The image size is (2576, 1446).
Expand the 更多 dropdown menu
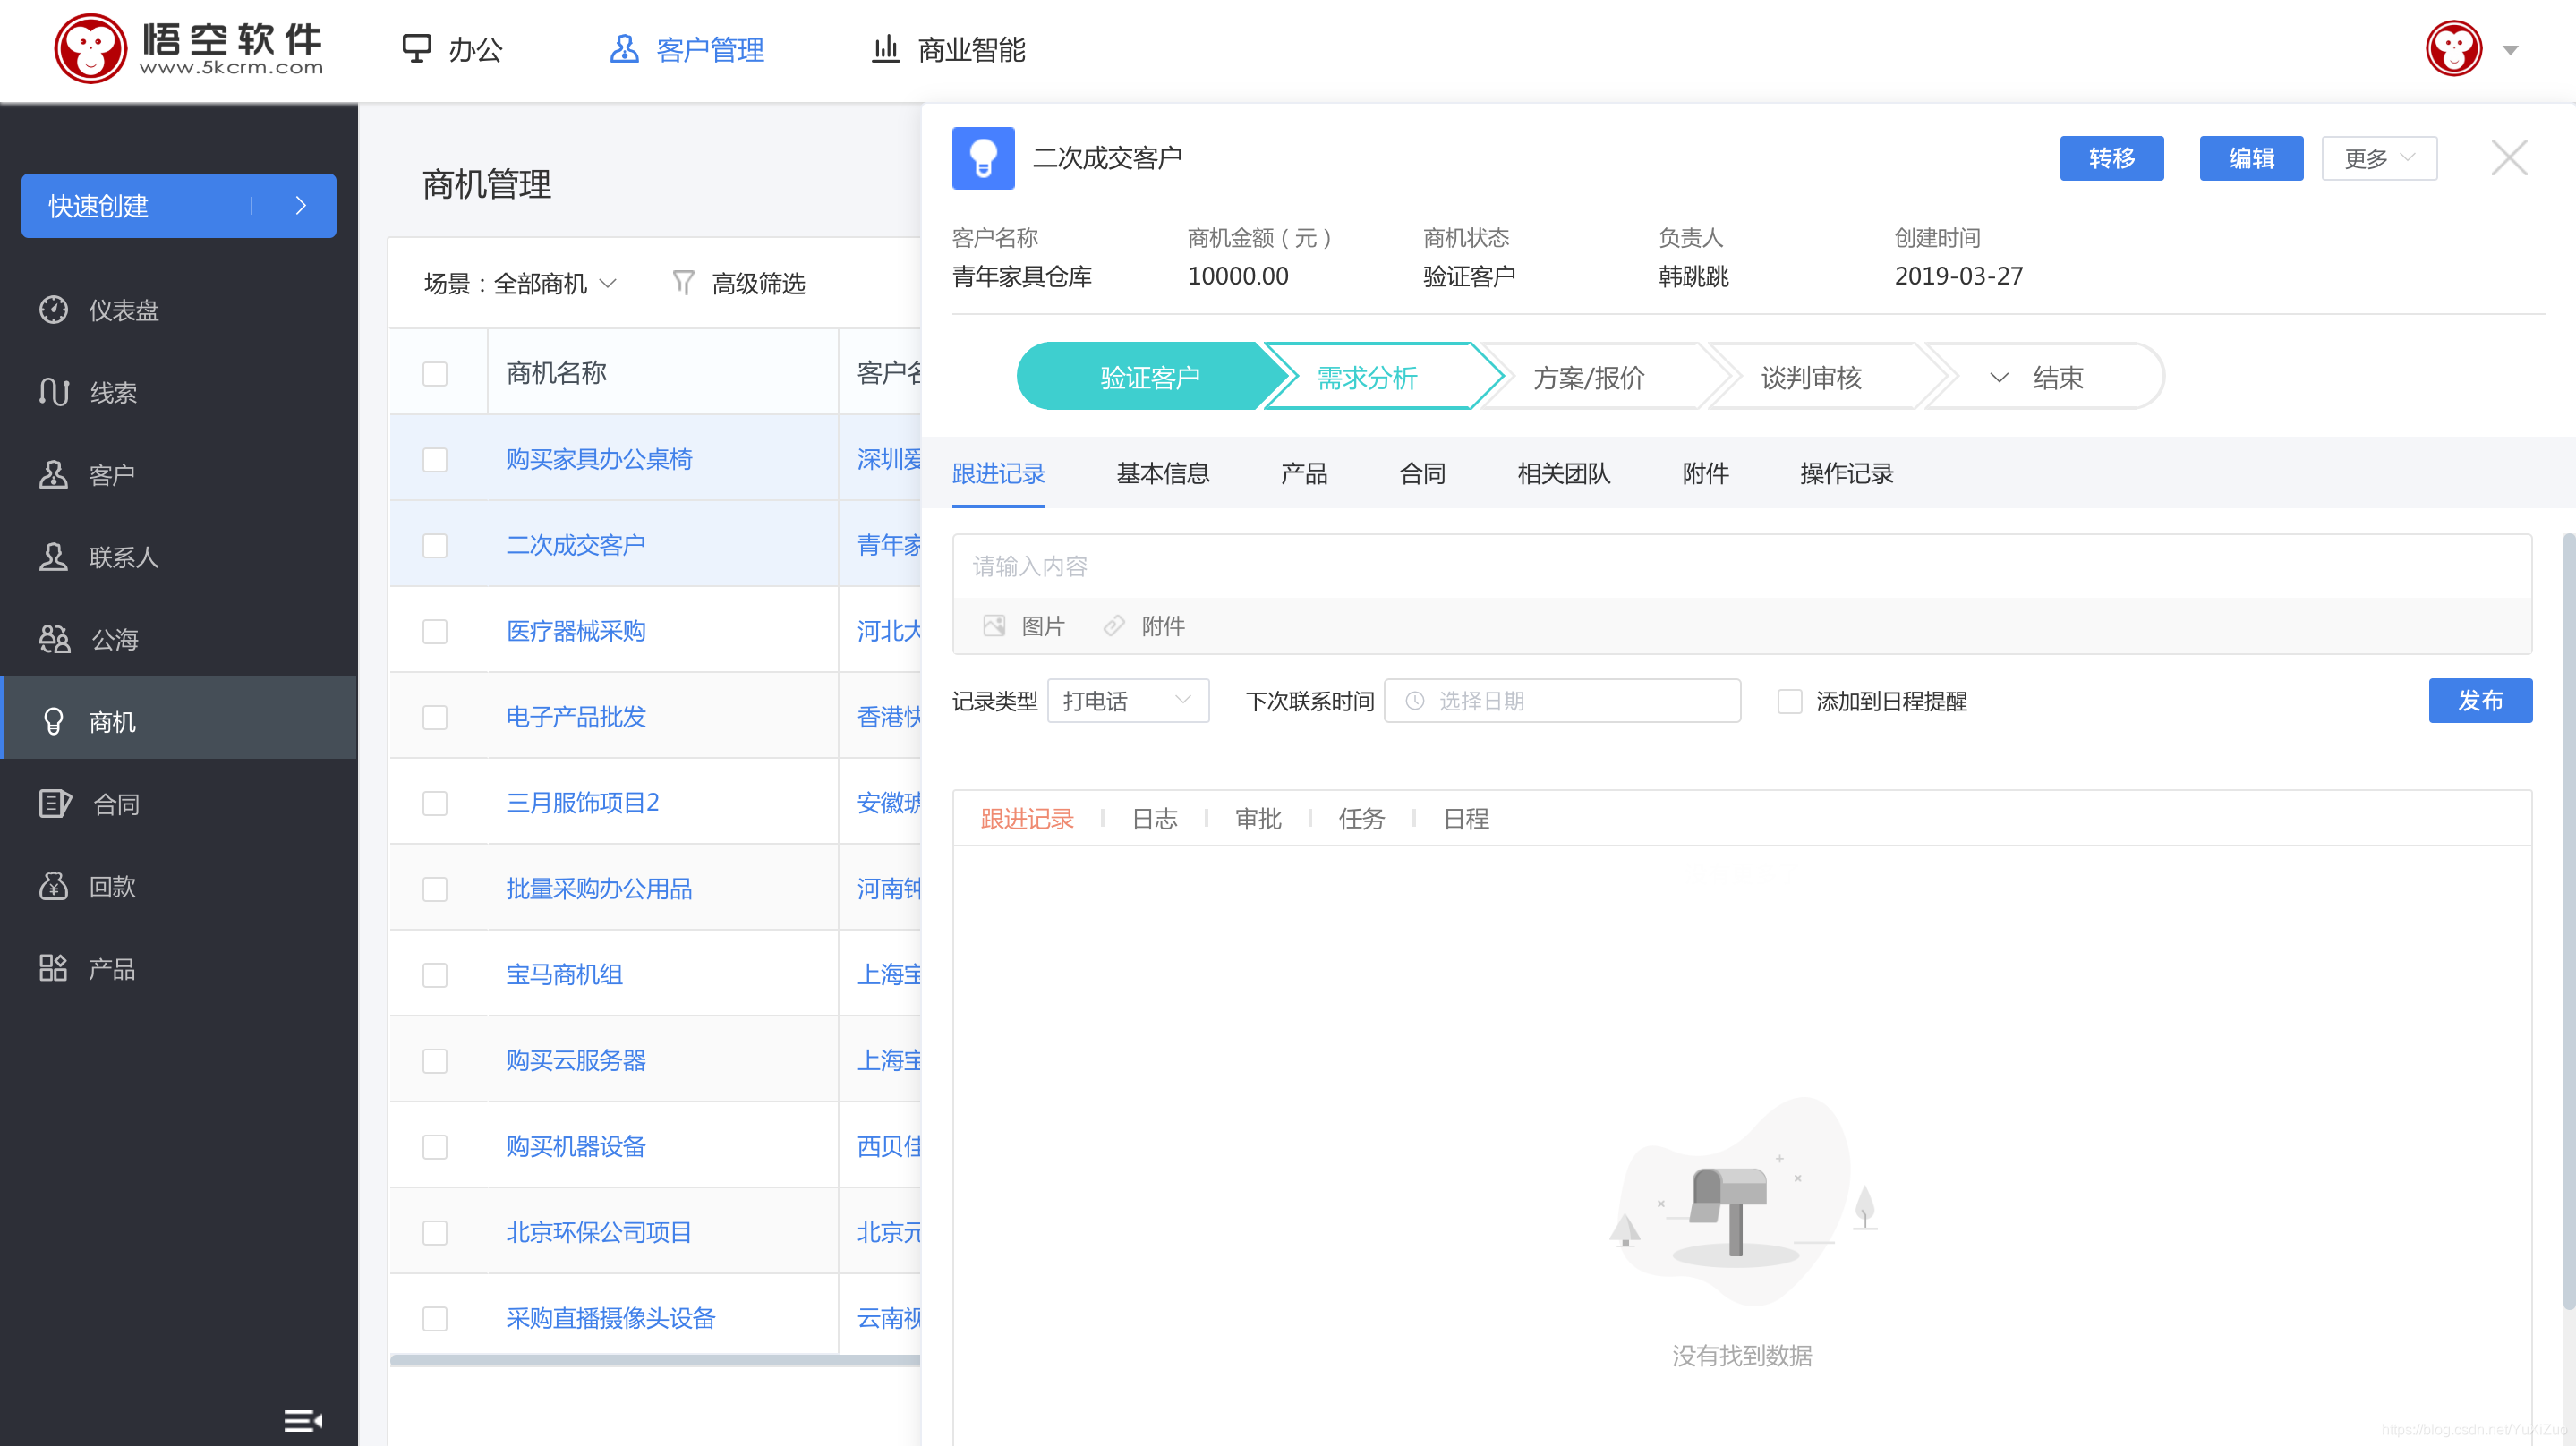pos(2378,157)
